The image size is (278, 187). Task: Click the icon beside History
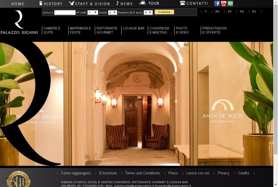click(41, 3)
